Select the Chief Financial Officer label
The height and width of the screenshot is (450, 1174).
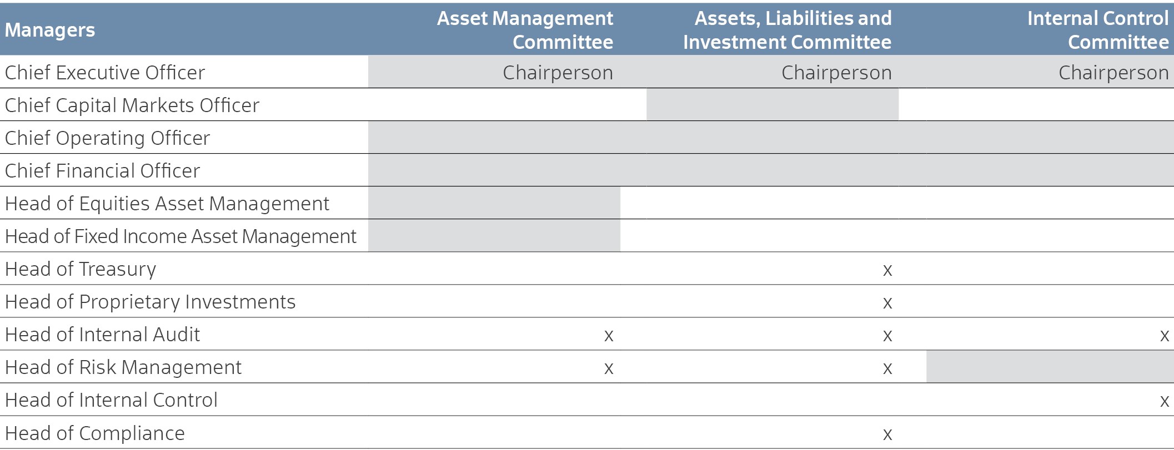coord(102,171)
